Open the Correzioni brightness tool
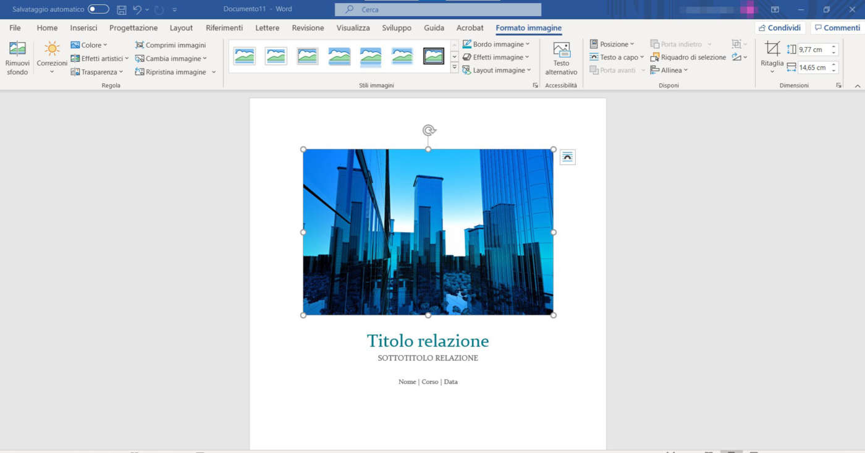The width and height of the screenshot is (865, 453). click(x=52, y=49)
